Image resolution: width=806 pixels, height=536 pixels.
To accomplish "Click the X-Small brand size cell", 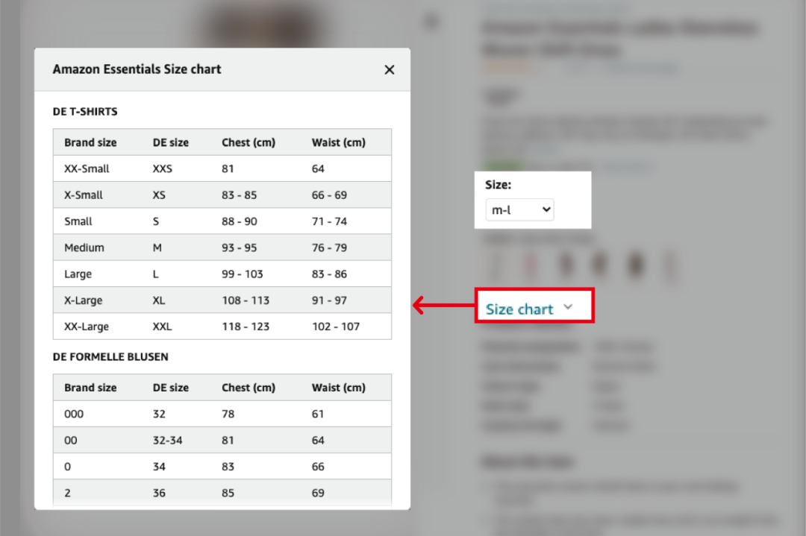I will point(84,195).
